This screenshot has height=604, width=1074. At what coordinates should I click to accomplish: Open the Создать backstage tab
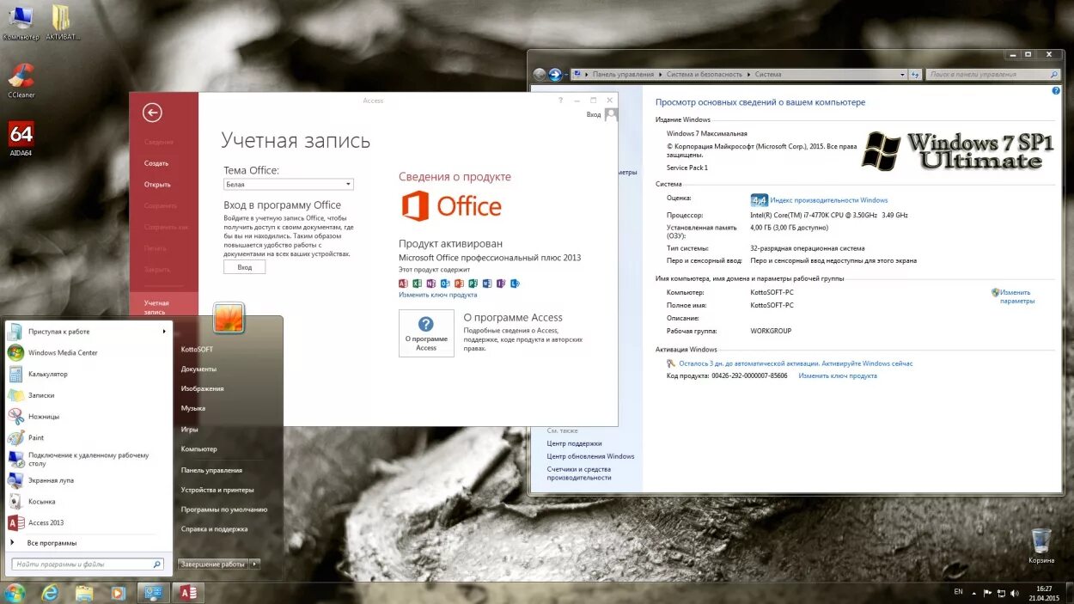156,163
